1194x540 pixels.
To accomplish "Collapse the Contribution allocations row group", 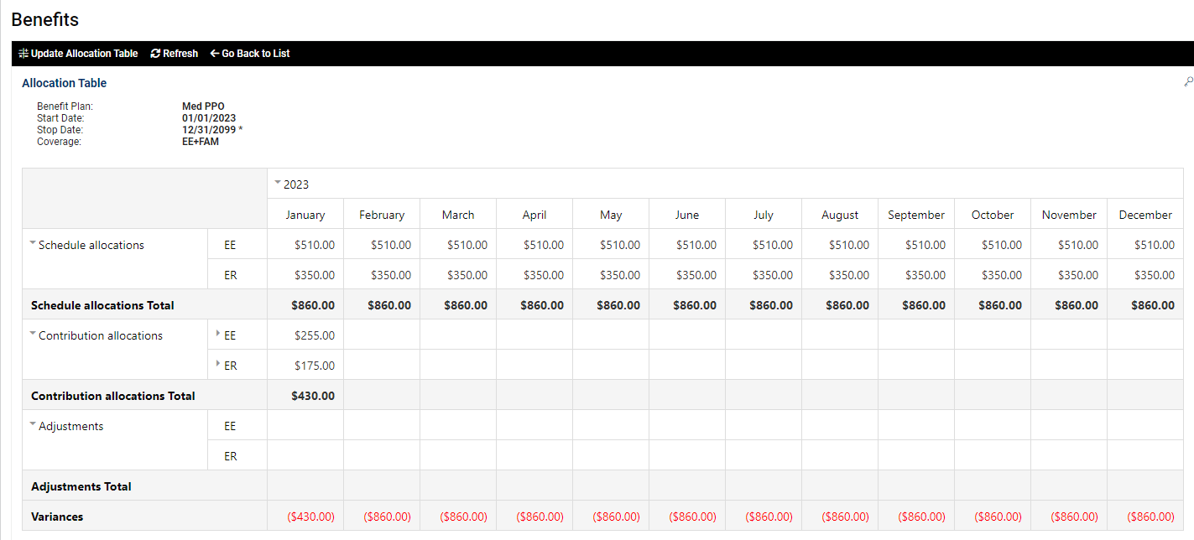I will coord(33,334).
